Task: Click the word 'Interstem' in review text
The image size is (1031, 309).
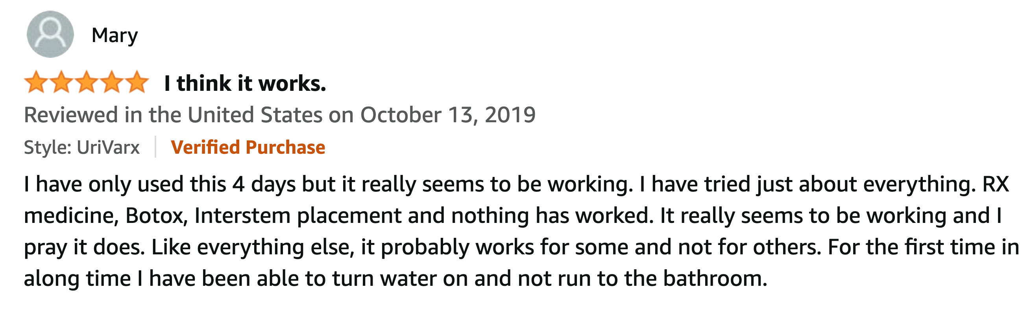Action: [x=242, y=215]
